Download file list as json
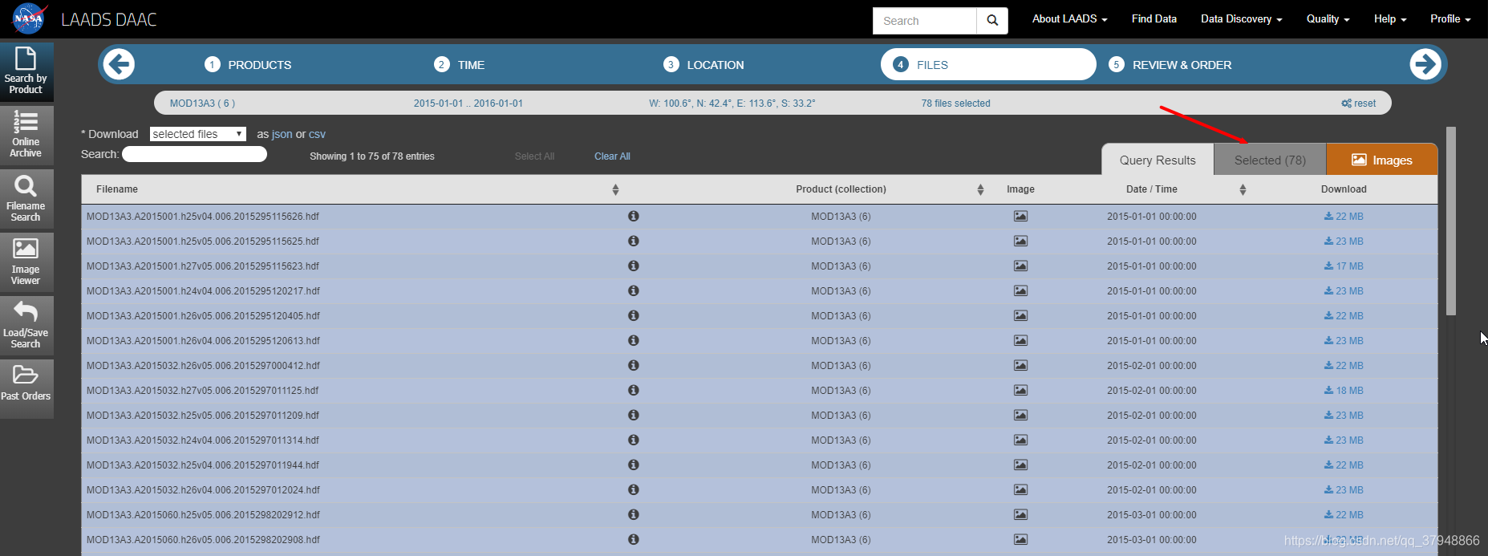This screenshot has width=1488, height=556. [x=282, y=134]
